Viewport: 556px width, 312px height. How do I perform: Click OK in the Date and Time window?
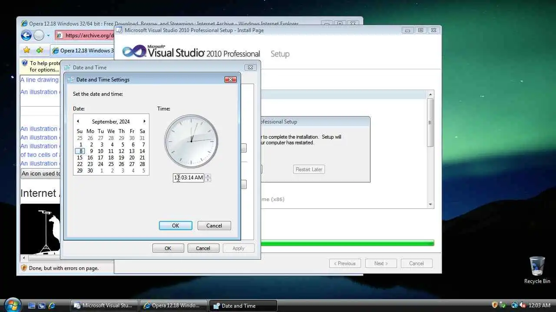[x=168, y=248]
